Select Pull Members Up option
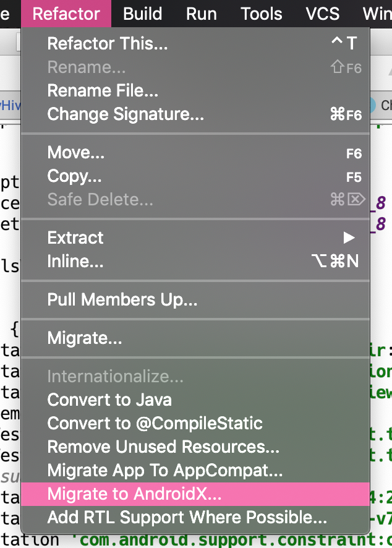This screenshot has width=392, height=548. [122, 300]
